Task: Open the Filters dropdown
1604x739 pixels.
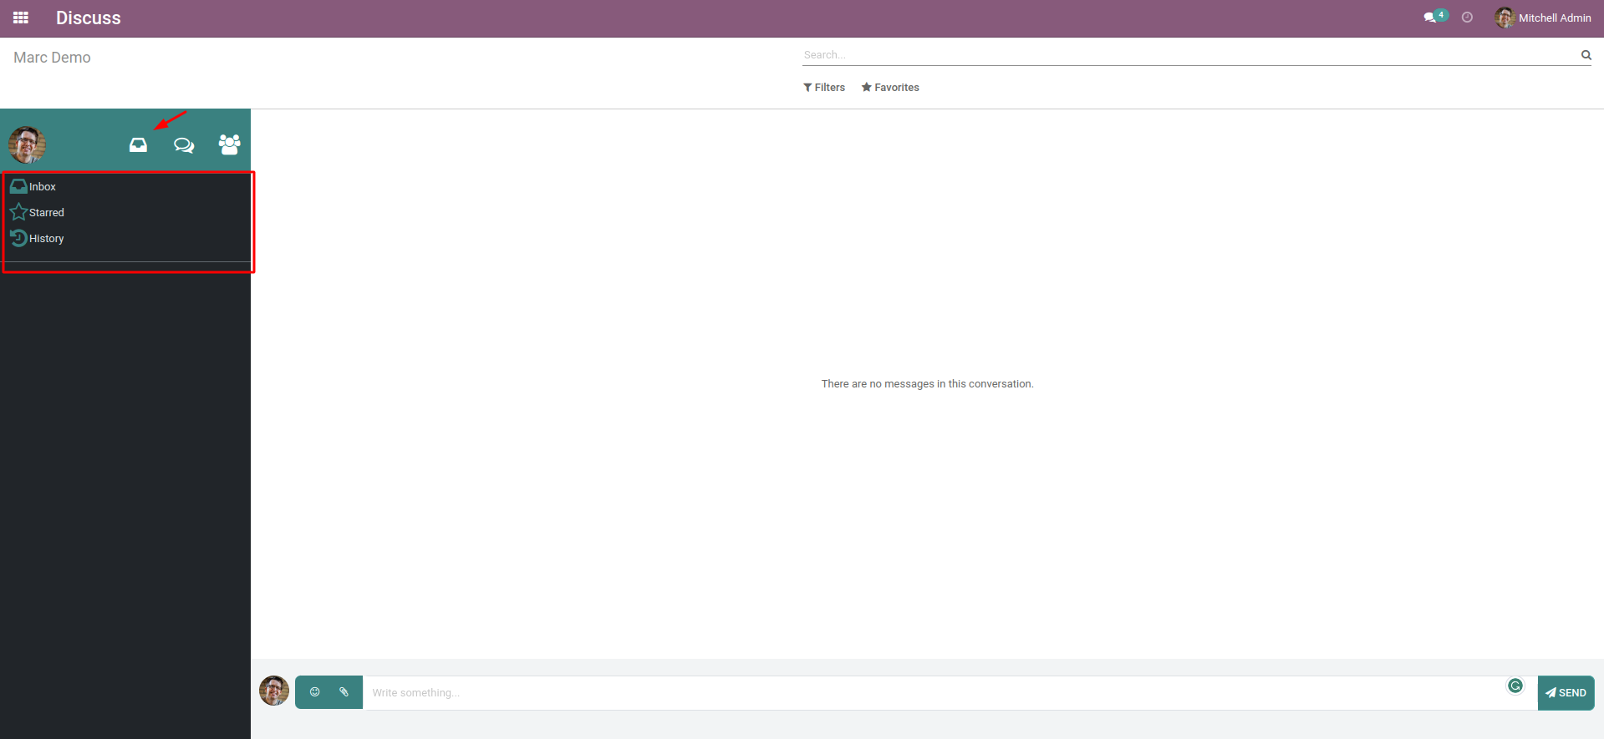Action: 824,87
